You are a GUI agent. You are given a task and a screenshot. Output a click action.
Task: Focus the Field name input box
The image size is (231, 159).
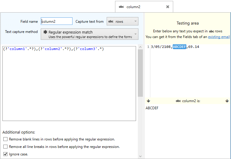[x=57, y=21]
